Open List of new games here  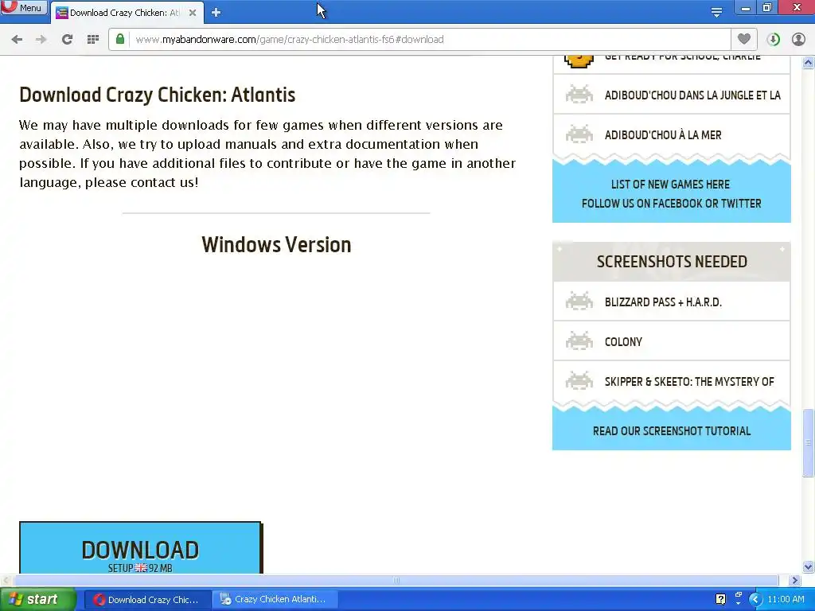pos(670,185)
